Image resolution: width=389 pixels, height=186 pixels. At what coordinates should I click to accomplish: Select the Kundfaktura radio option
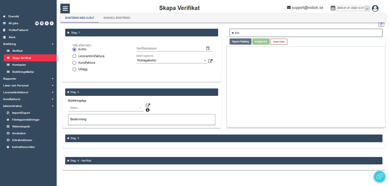pos(74,63)
